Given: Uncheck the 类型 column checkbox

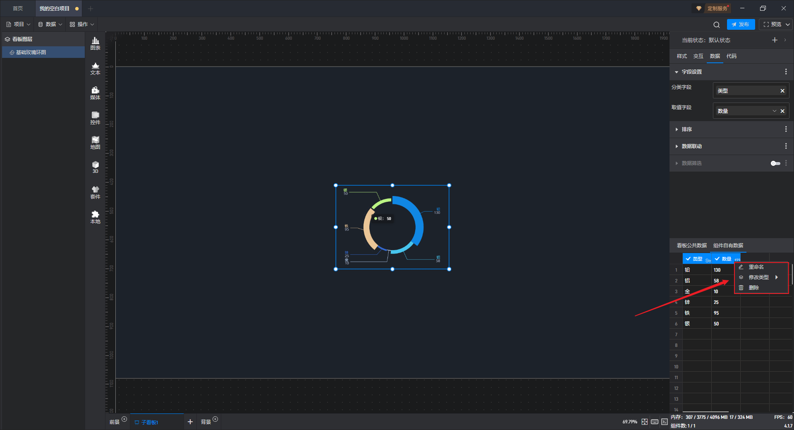Looking at the screenshot, I should pyautogui.click(x=688, y=259).
